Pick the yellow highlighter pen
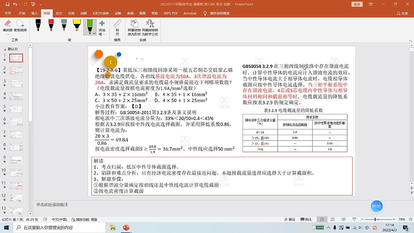 click(x=77, y=25)
